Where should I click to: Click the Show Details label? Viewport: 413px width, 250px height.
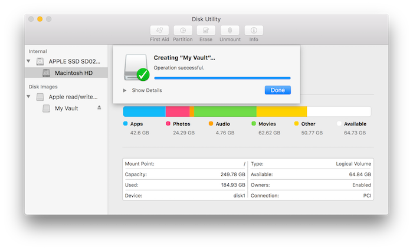(x=147, y=90)
